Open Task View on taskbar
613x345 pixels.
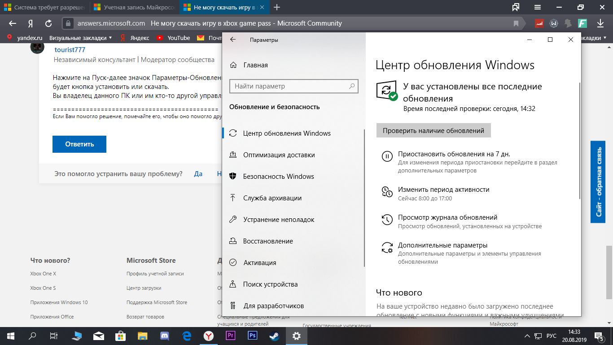coord(54,336)
